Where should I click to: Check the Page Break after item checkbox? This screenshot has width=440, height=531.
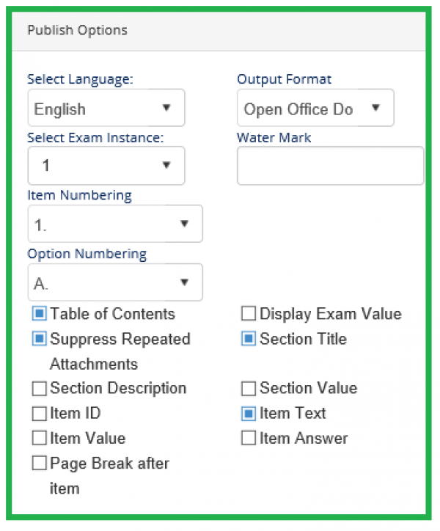pyautogui.click(x=40, y=463)
